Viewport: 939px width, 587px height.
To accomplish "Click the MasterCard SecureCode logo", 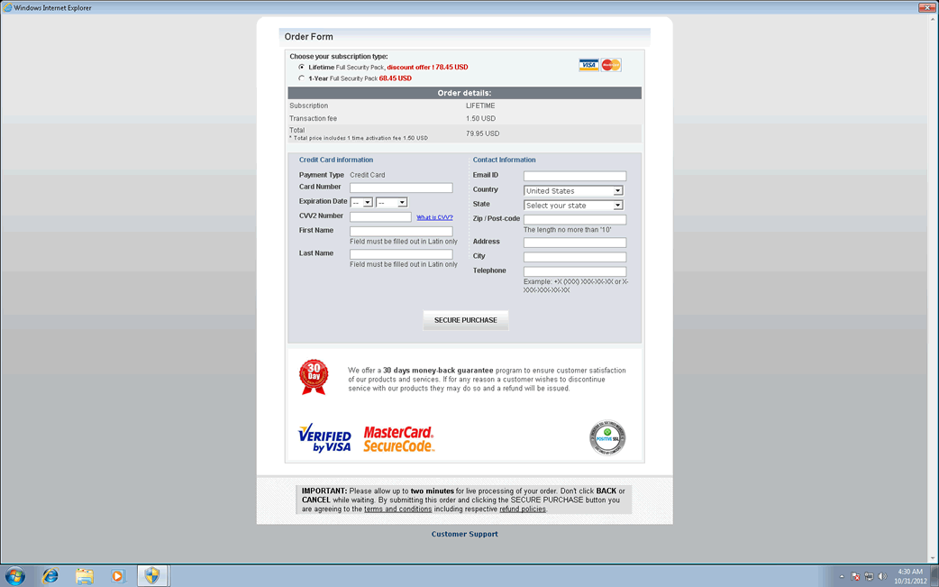I will [x=398, y=439].
